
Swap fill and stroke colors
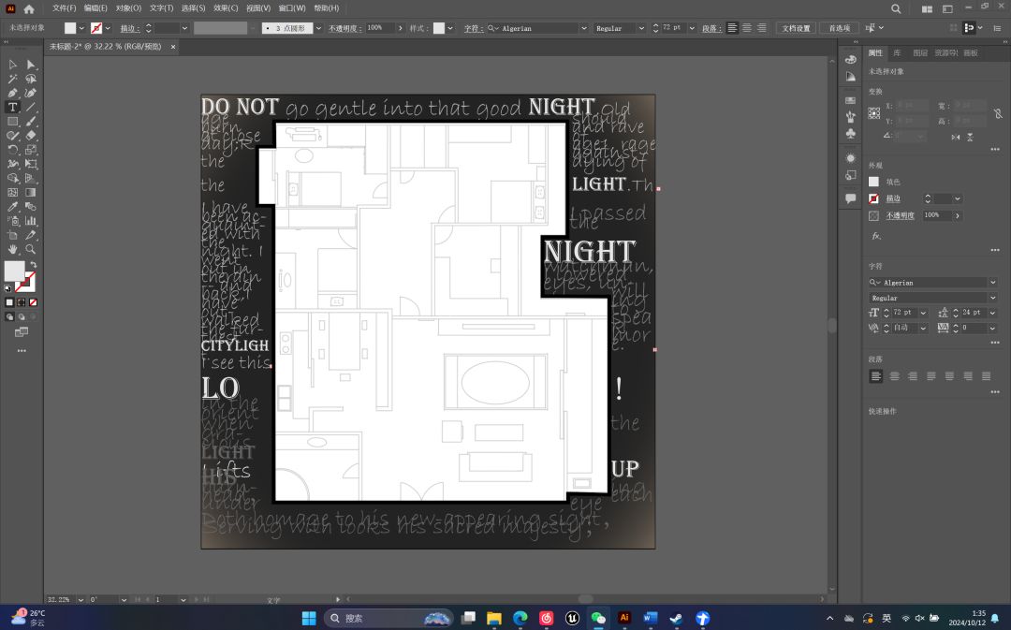[33, 264]
